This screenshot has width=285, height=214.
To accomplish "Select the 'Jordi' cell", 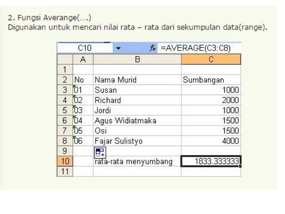I will pos(137,110).
